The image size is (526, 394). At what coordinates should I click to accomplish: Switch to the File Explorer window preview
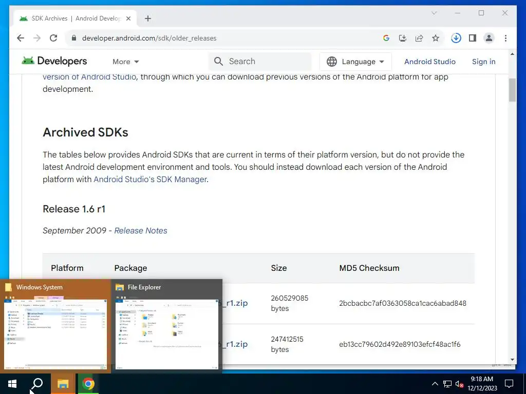(167, 326)
